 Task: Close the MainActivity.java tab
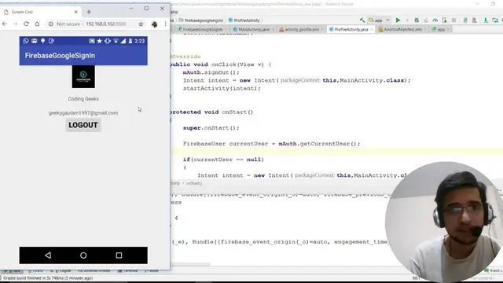273,30
